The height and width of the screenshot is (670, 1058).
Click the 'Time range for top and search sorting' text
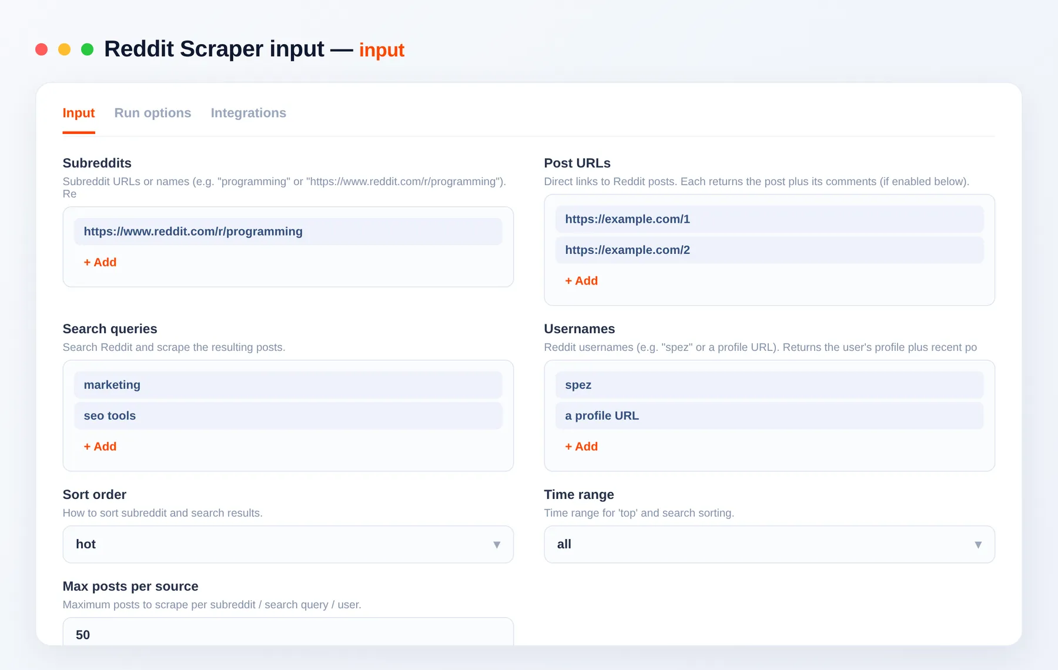(639, 513)
